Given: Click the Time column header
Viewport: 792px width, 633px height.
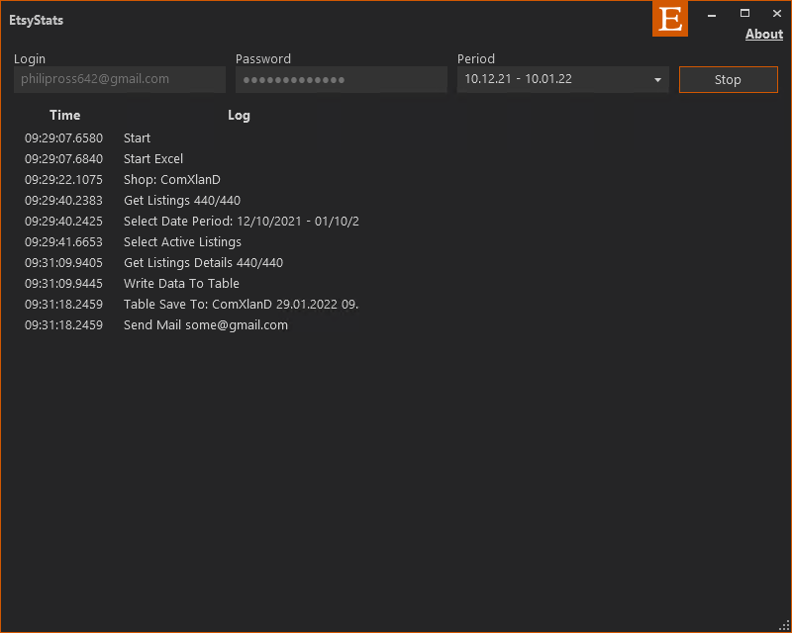Looking at the screenshot, I should [x=64, y=115].
